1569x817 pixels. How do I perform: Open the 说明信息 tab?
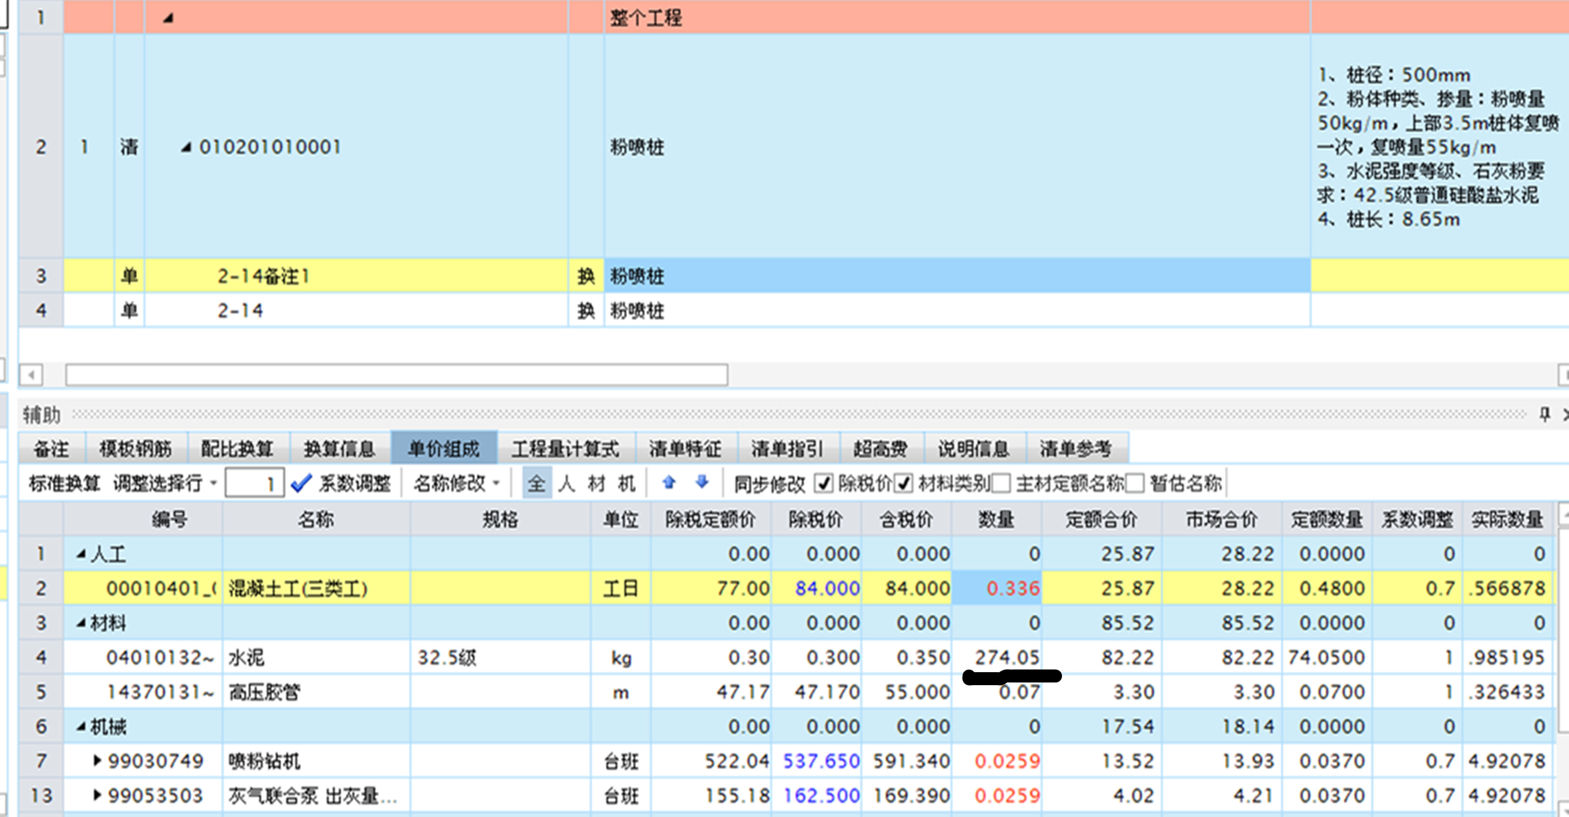(974, 449)
